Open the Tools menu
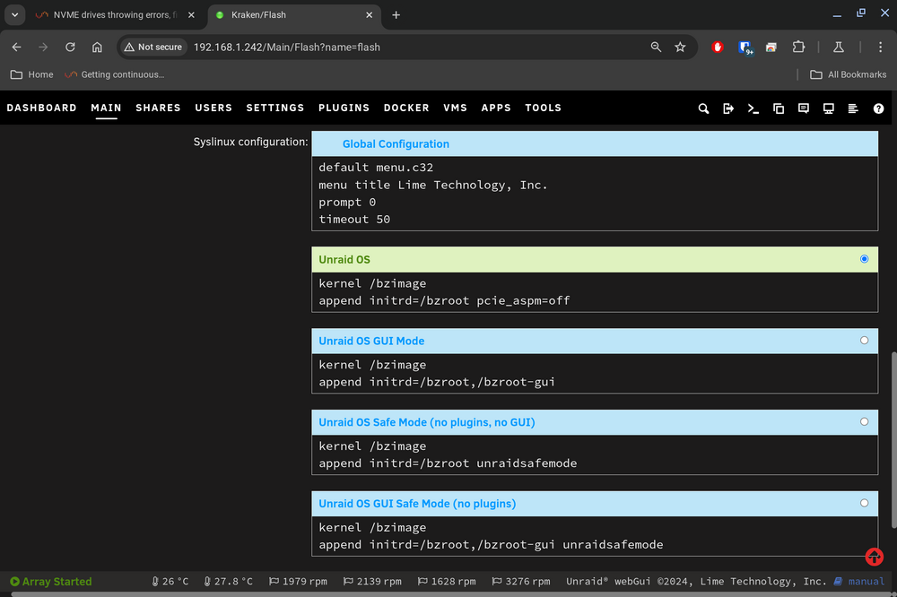The width and height of the screenshot is (897, 597). pos(543,108)
